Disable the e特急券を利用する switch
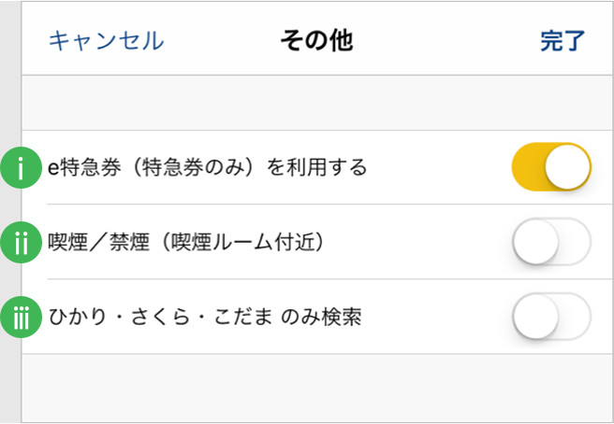The height and width of the screenshot is (424, 614). [x=551, y=167]
